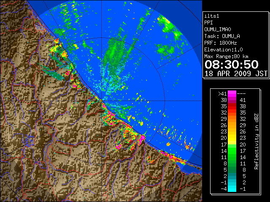
Task: Pick the light cyan bottom legend swatch
Action: (232, 189)
